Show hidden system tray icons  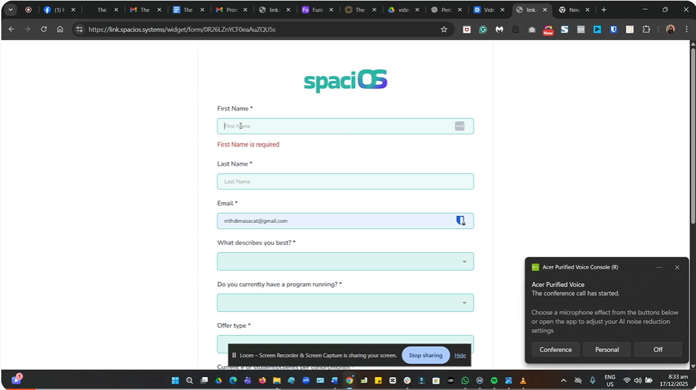pyautogui.click(x=563, y=380)
